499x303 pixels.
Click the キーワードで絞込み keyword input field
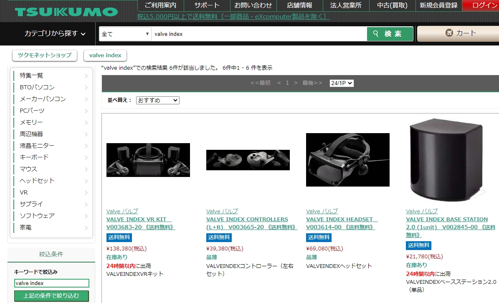point(51,283)
